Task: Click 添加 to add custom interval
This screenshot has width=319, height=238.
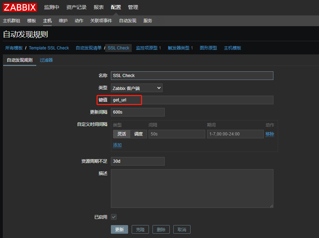Action: (x=117, y=145)
